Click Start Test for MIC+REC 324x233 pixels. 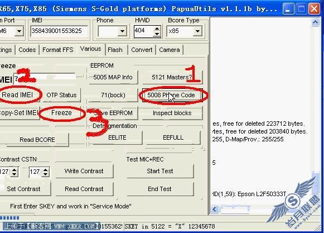click(x=160, y=171)
